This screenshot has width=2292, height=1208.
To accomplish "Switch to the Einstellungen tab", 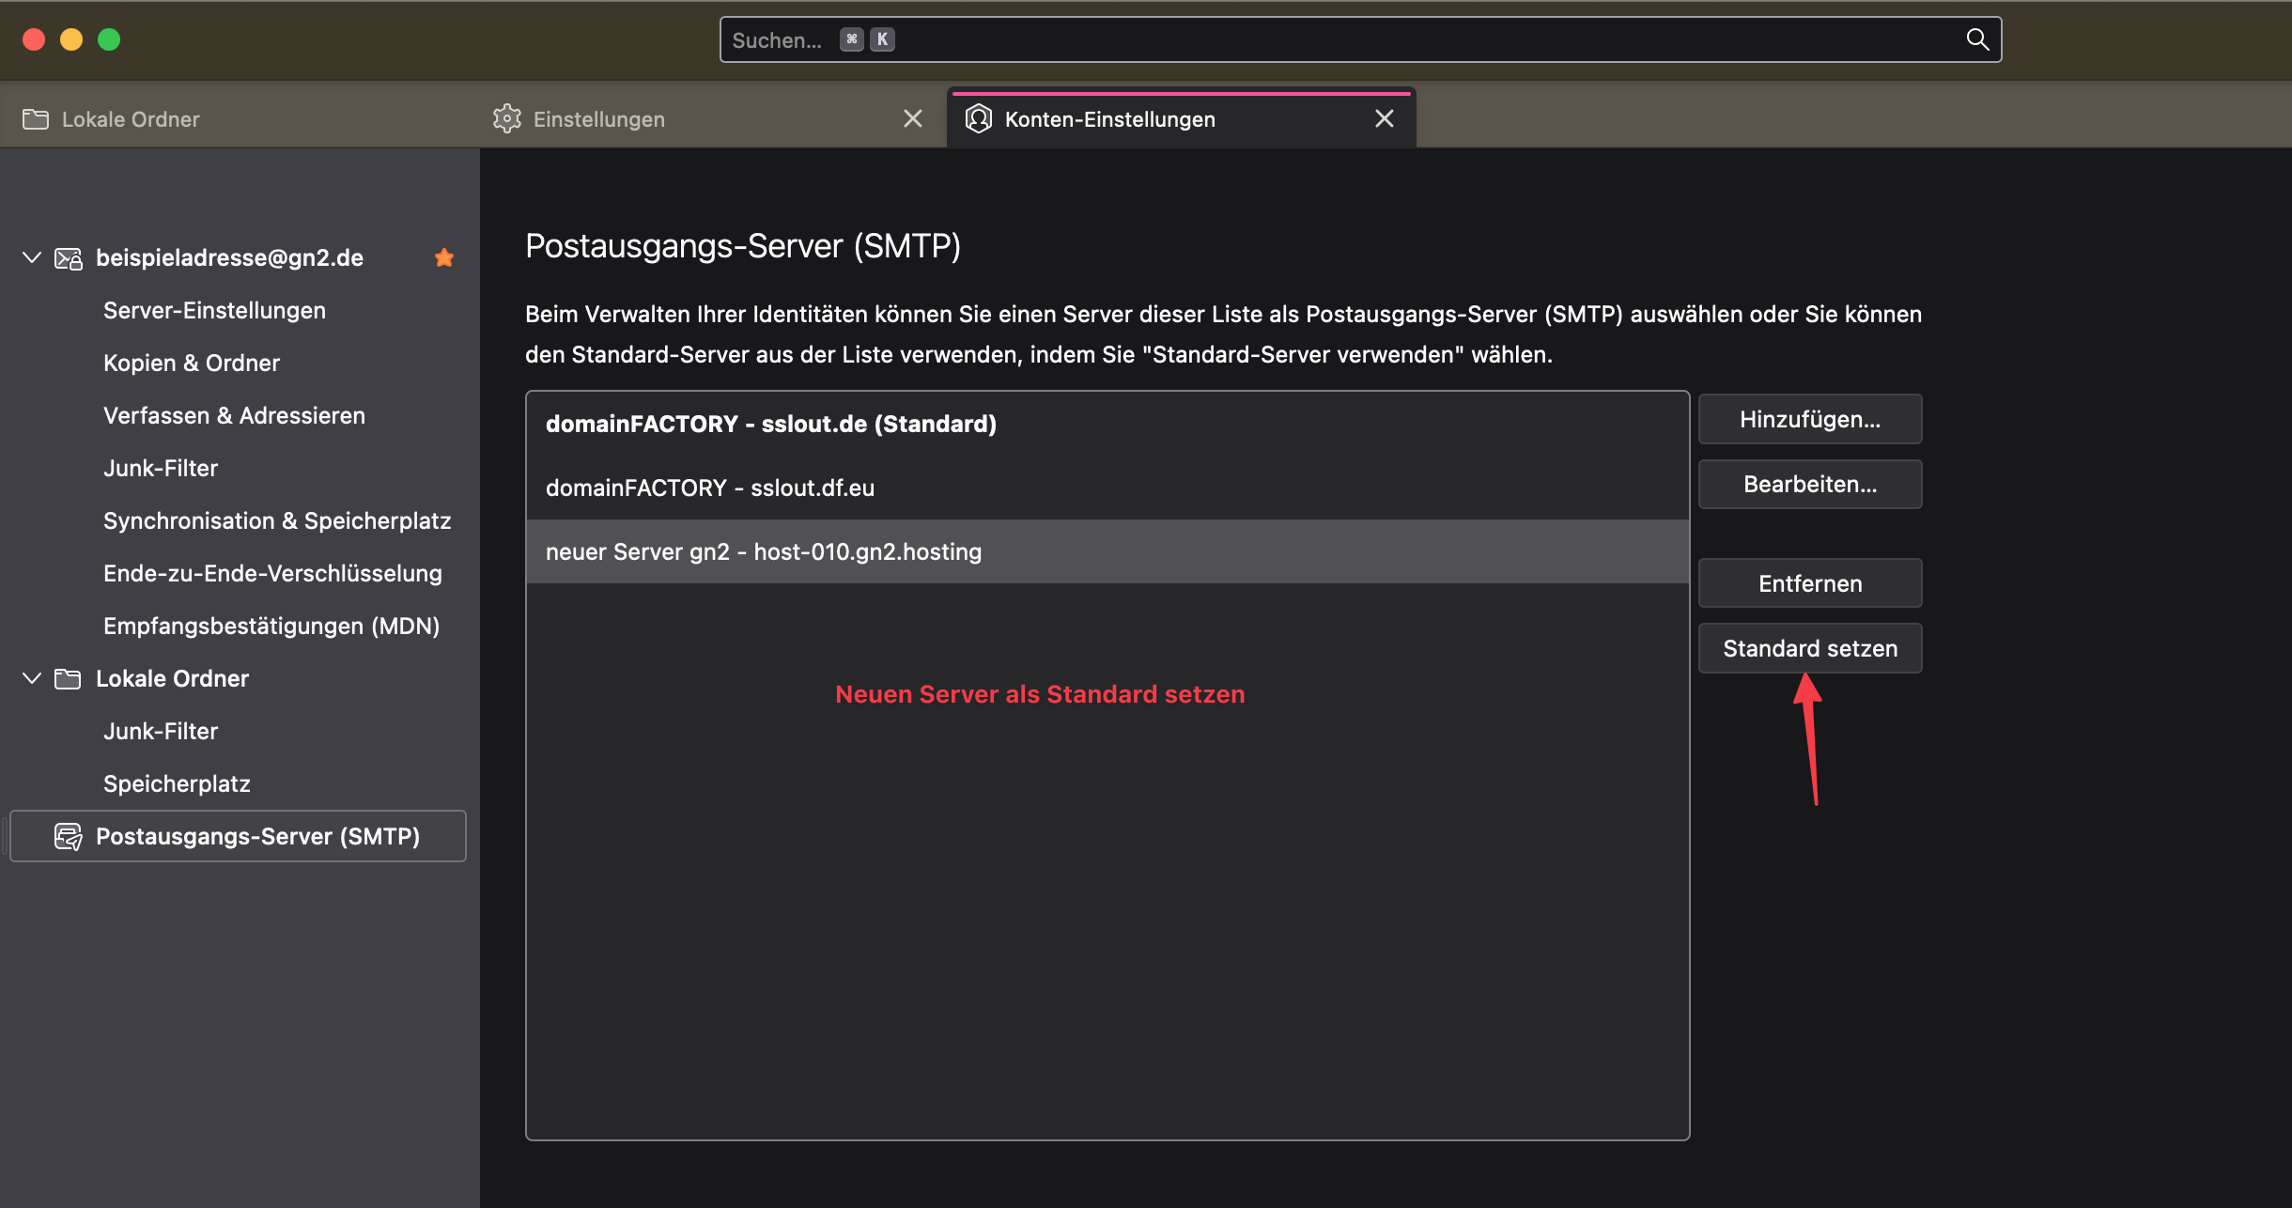I will point(709,119).
